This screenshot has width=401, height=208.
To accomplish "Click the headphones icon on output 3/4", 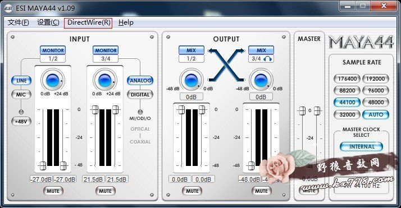I will [267, 59].
